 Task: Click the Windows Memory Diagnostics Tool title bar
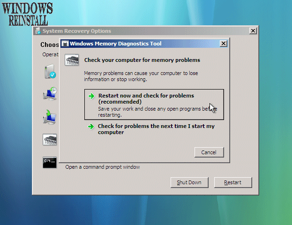click(x=141, y=44)
